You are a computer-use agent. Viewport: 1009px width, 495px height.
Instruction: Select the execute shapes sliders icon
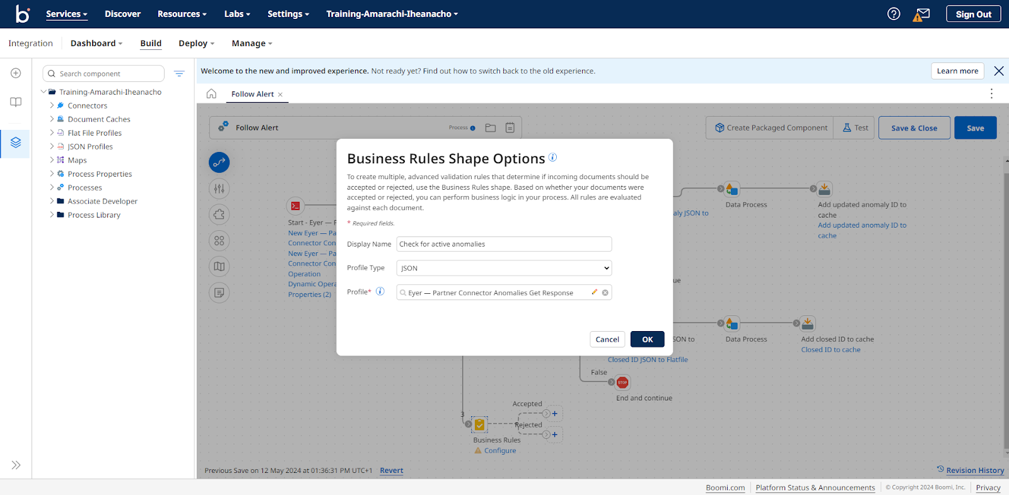pos(219,189)
